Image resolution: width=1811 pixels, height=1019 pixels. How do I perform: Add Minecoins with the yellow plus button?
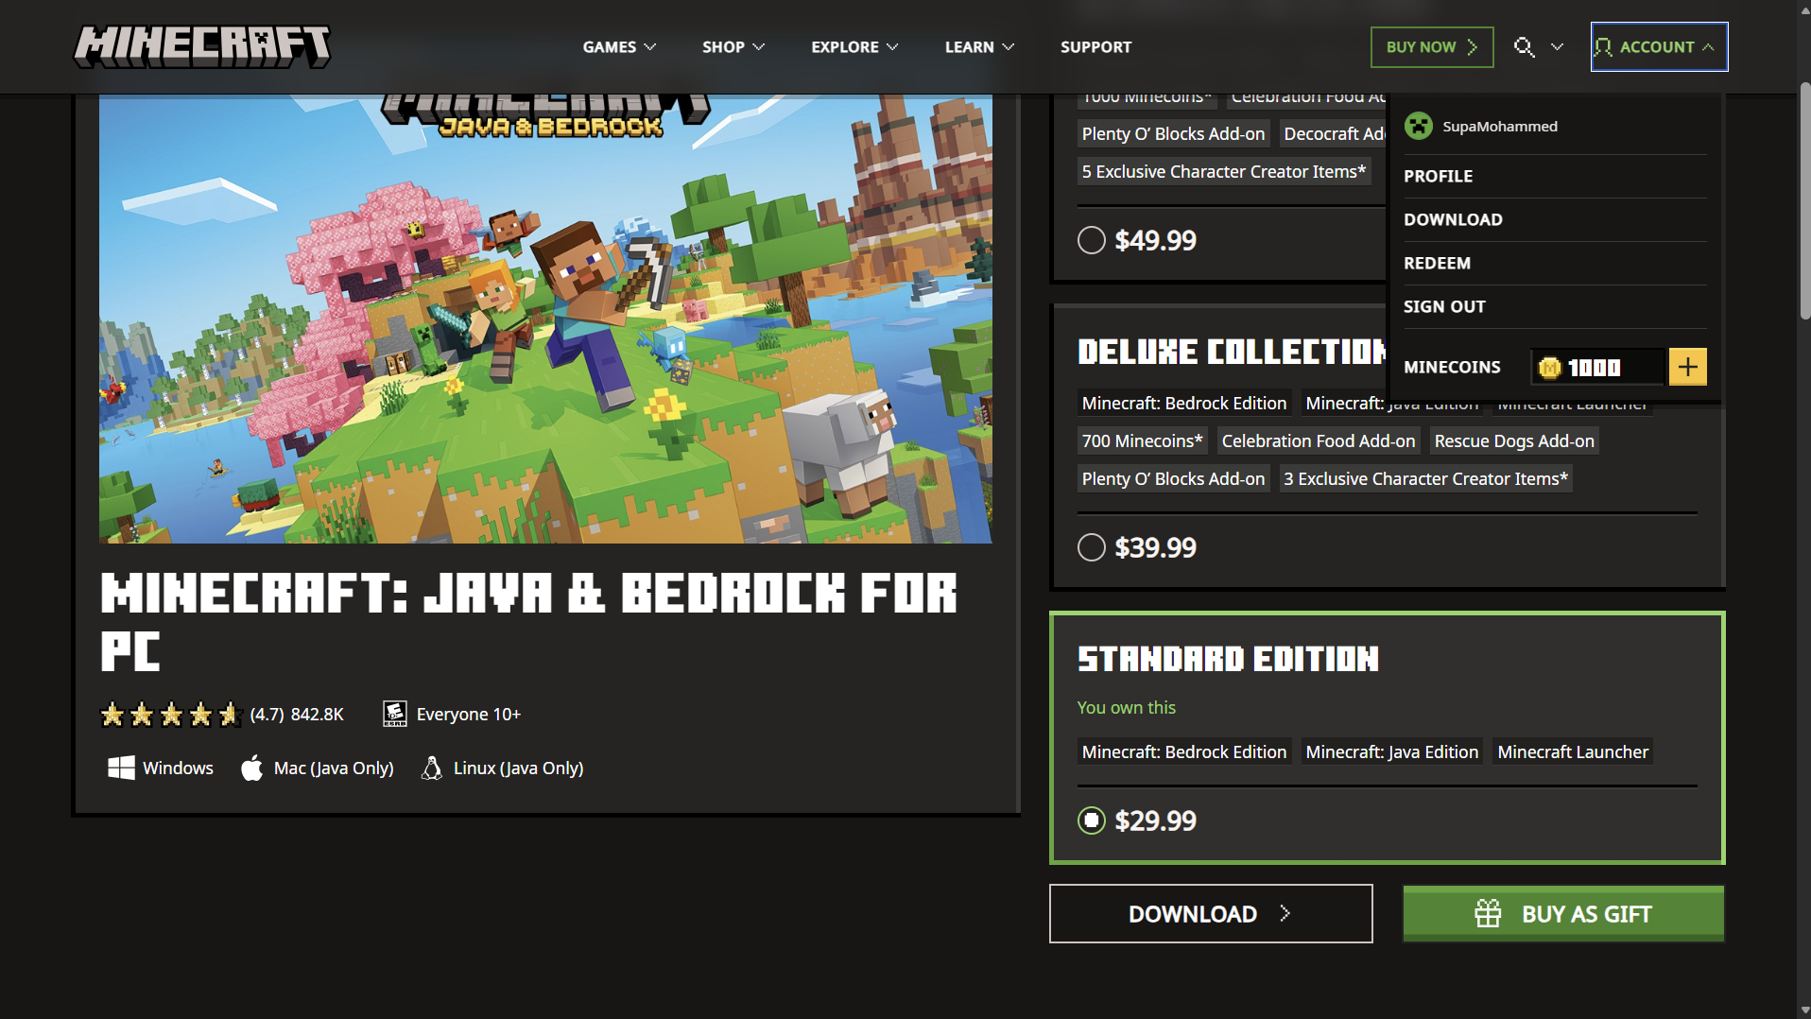tap(1687, 367)
